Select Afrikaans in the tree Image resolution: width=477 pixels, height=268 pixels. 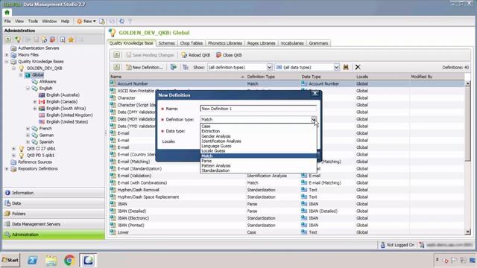(x=48, y=81)
